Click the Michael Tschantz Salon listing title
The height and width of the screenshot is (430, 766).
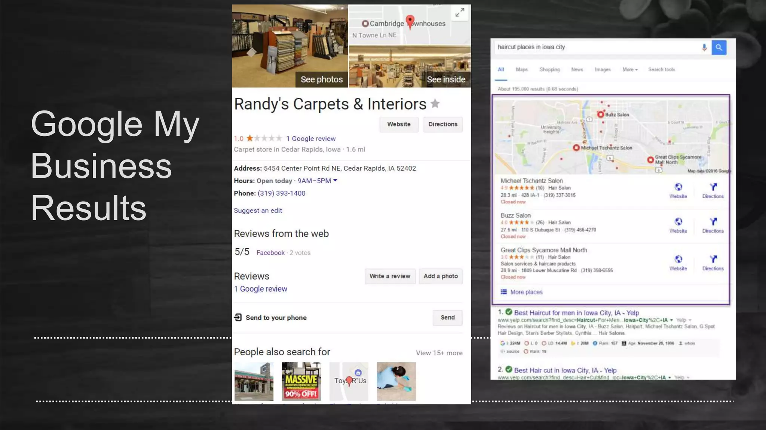click(531, 181)
